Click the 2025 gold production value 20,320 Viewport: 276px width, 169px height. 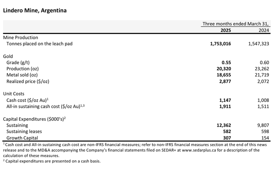pos(223,69)
